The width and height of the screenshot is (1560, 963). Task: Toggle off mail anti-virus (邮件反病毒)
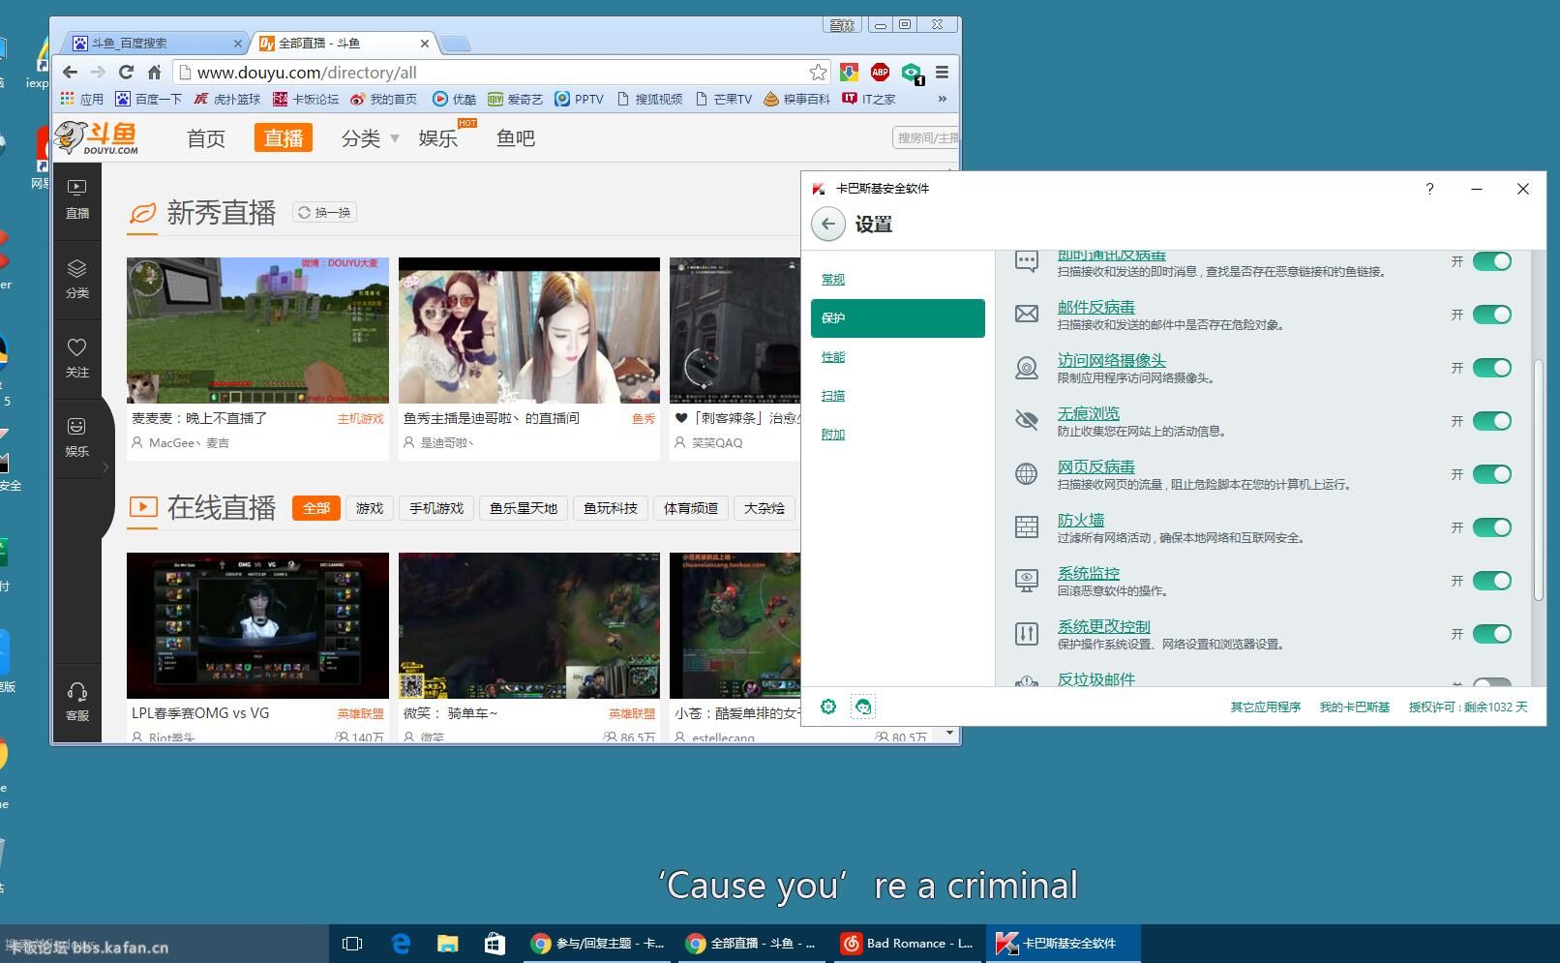pos(1491,315)
